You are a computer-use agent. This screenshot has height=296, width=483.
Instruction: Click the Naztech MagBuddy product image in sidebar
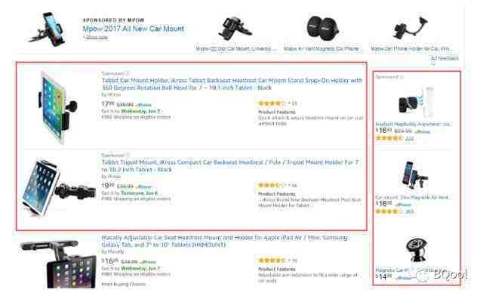(416, 103)
